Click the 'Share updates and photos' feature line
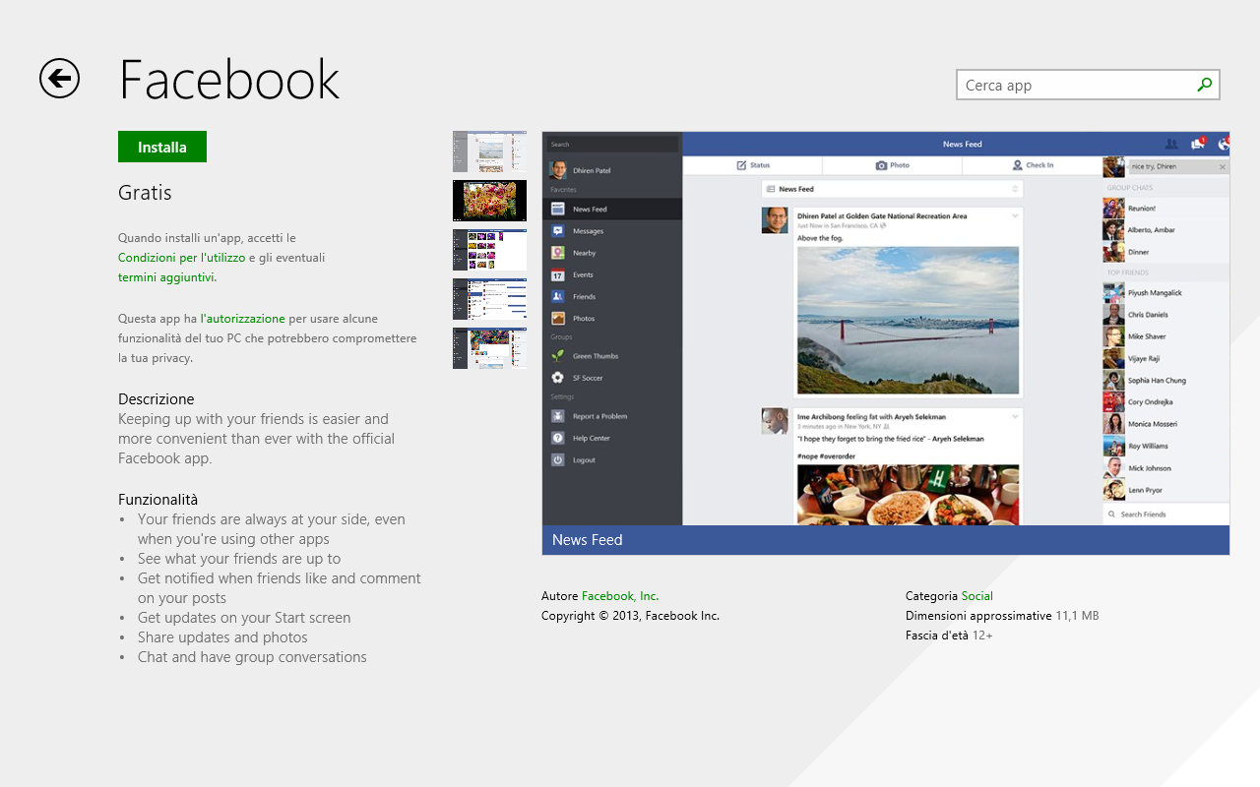This screenshot has height=787, width=1260. [222, 636]
